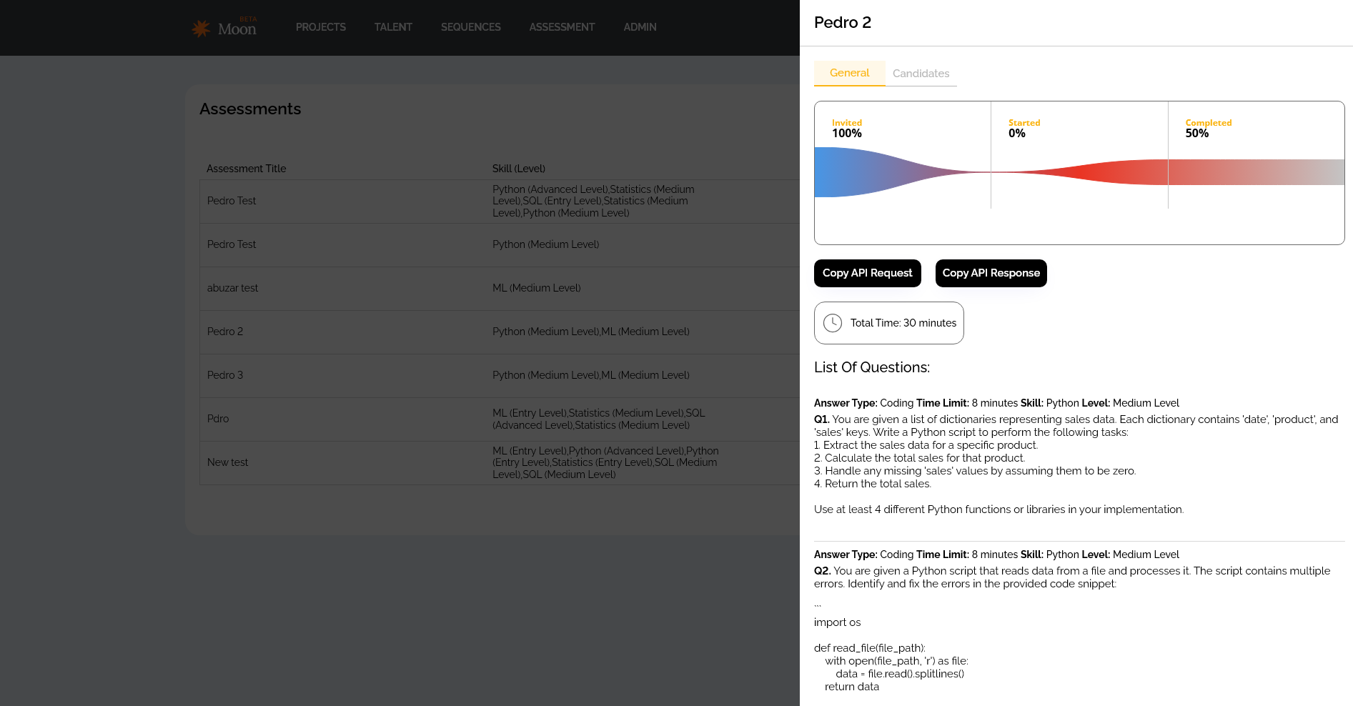Click the Q2 question text

(x=1072, y=577)
